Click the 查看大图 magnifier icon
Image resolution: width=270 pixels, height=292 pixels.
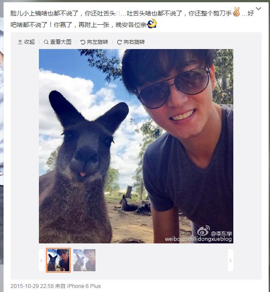point(46,42)
